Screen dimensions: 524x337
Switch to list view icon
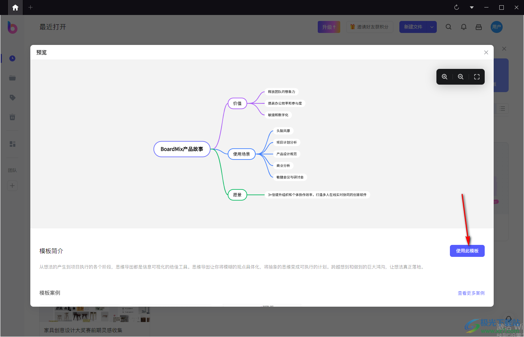point(502,109)
